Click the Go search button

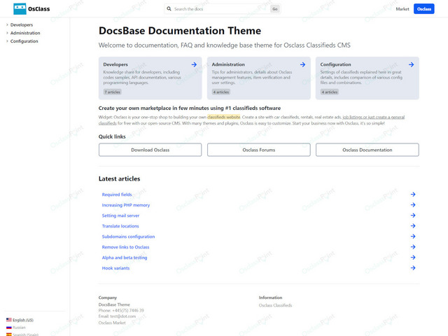pos(275,9)
